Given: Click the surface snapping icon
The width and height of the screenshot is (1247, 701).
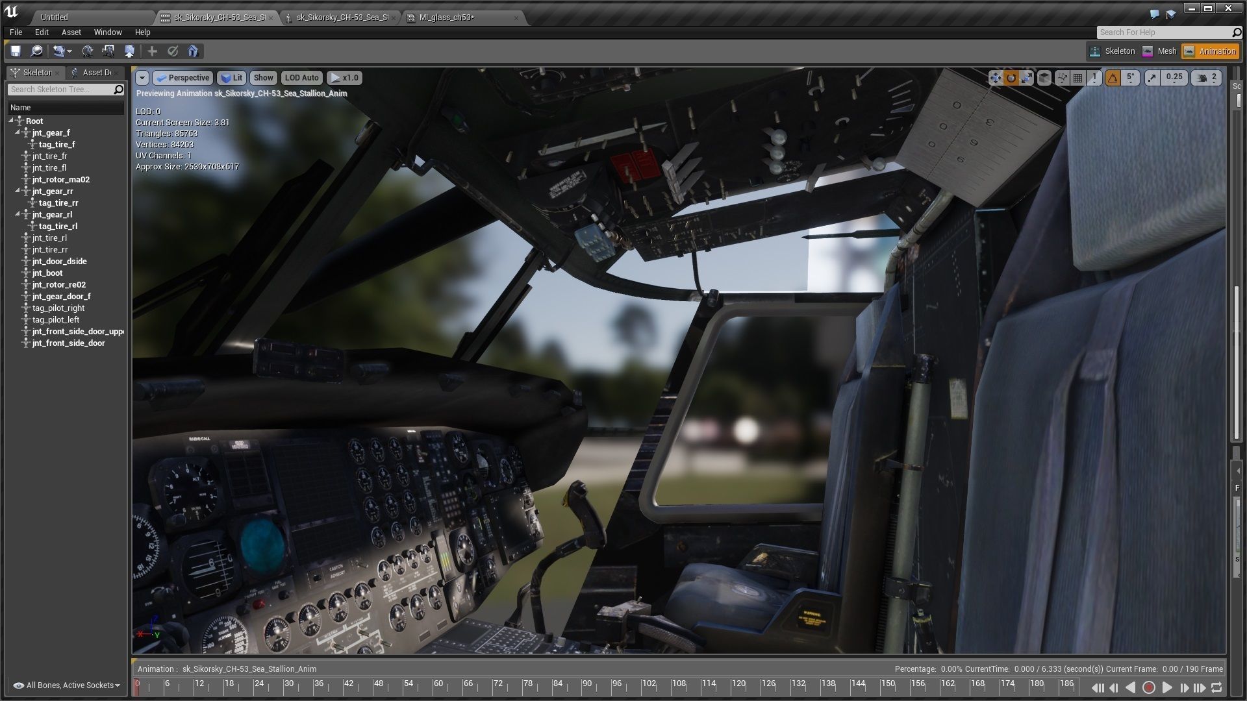Looking at the screenshot, I should click(x=1062, y=78).
